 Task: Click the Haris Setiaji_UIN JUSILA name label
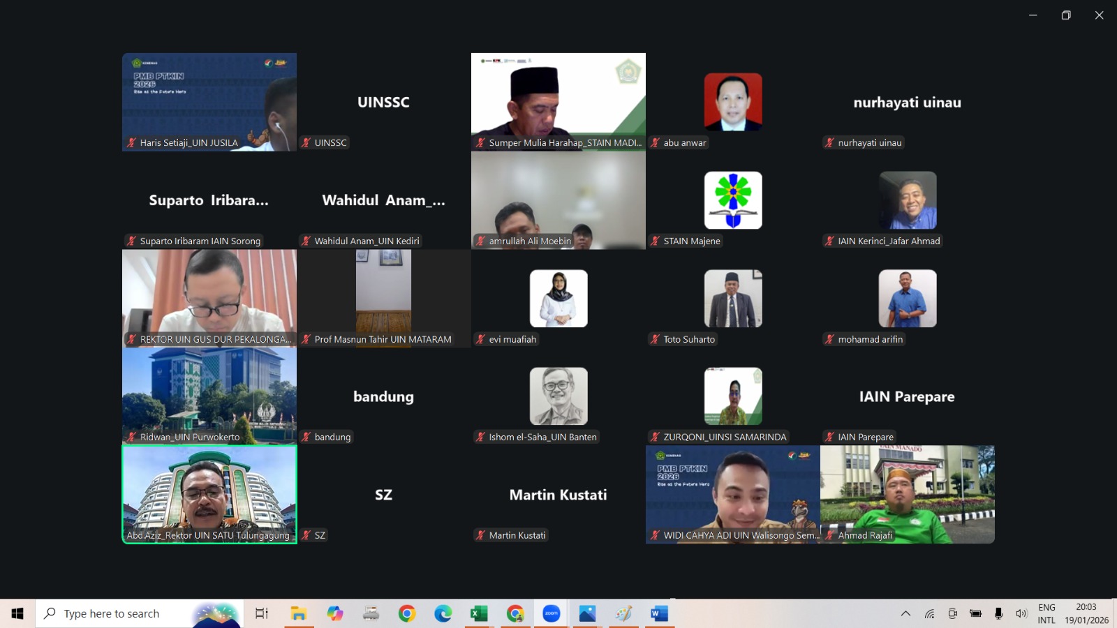188,142
